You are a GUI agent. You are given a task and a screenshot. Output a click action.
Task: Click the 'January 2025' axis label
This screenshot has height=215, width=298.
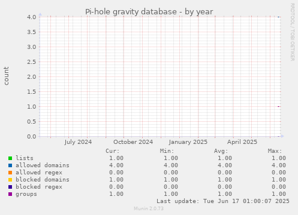188,142
